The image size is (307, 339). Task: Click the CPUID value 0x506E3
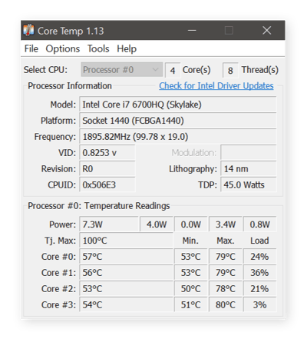[107, 185]
